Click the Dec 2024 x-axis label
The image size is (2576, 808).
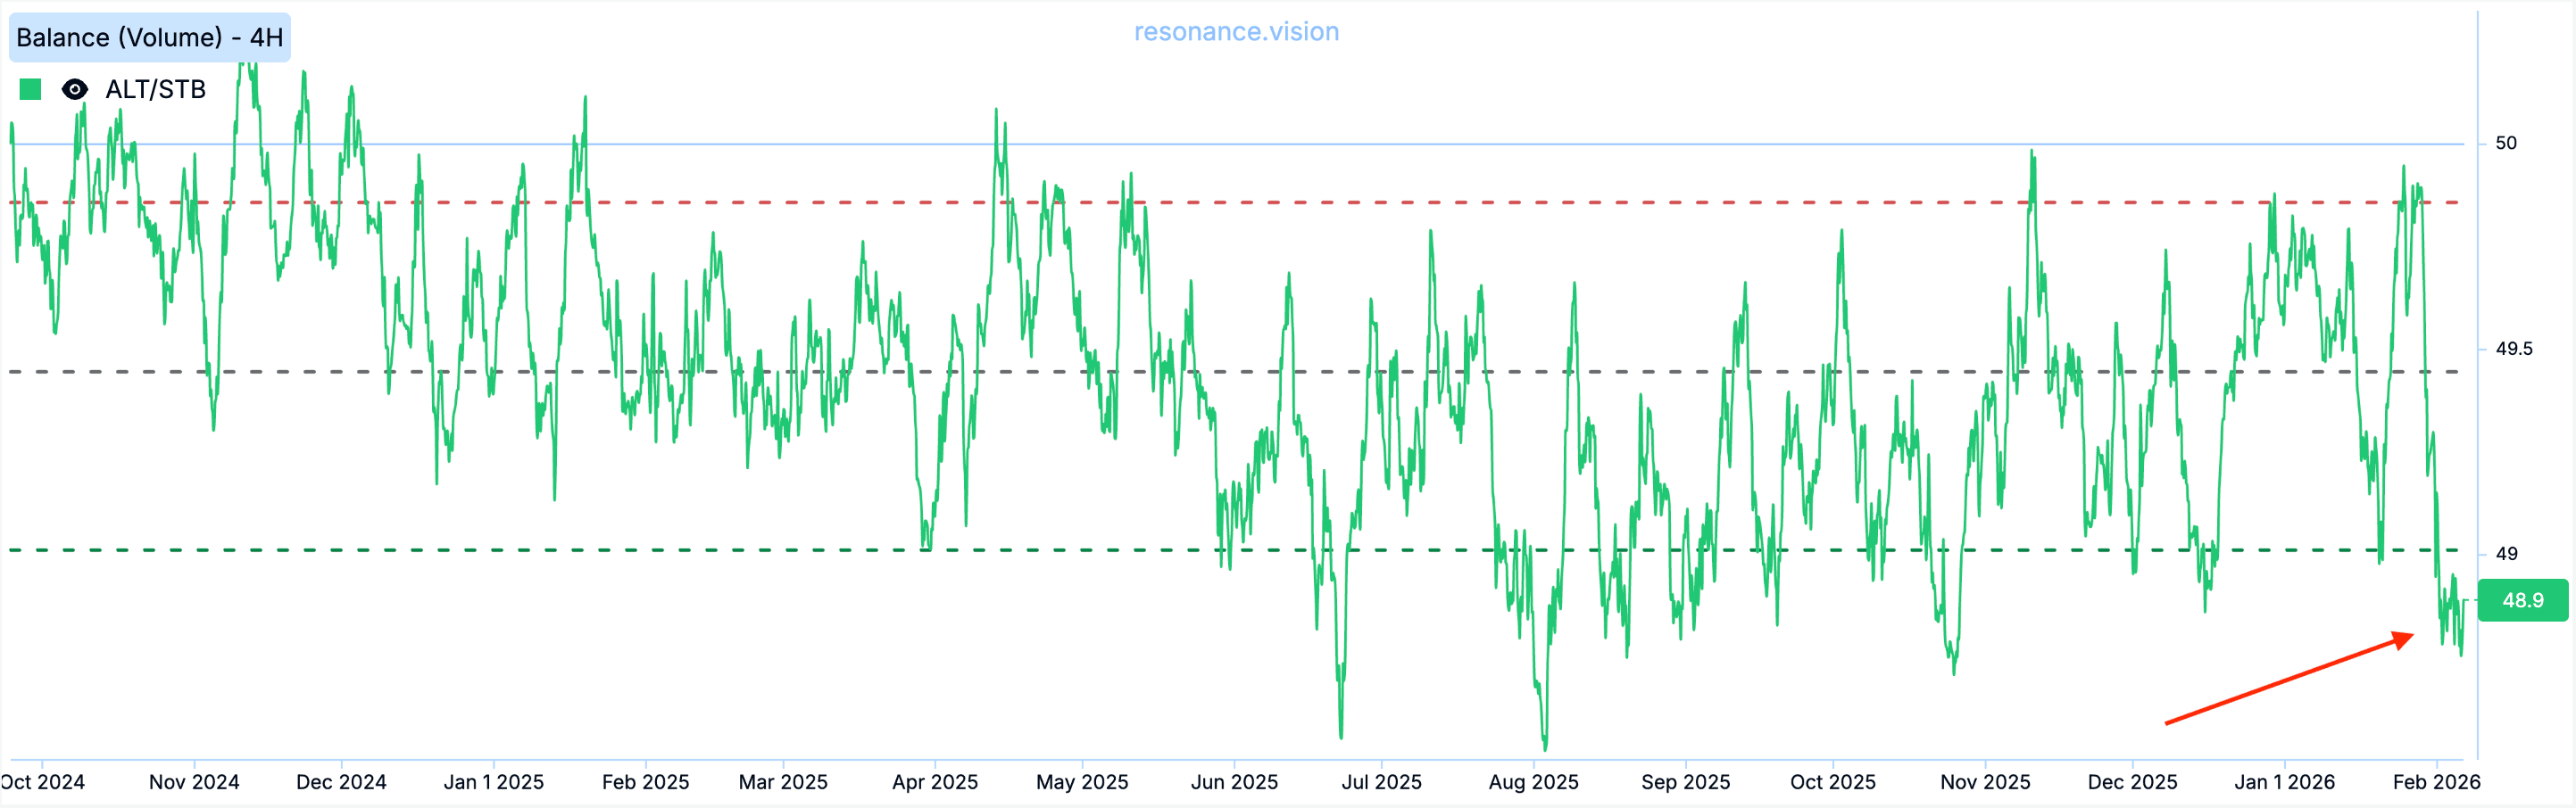pos(341,782)
